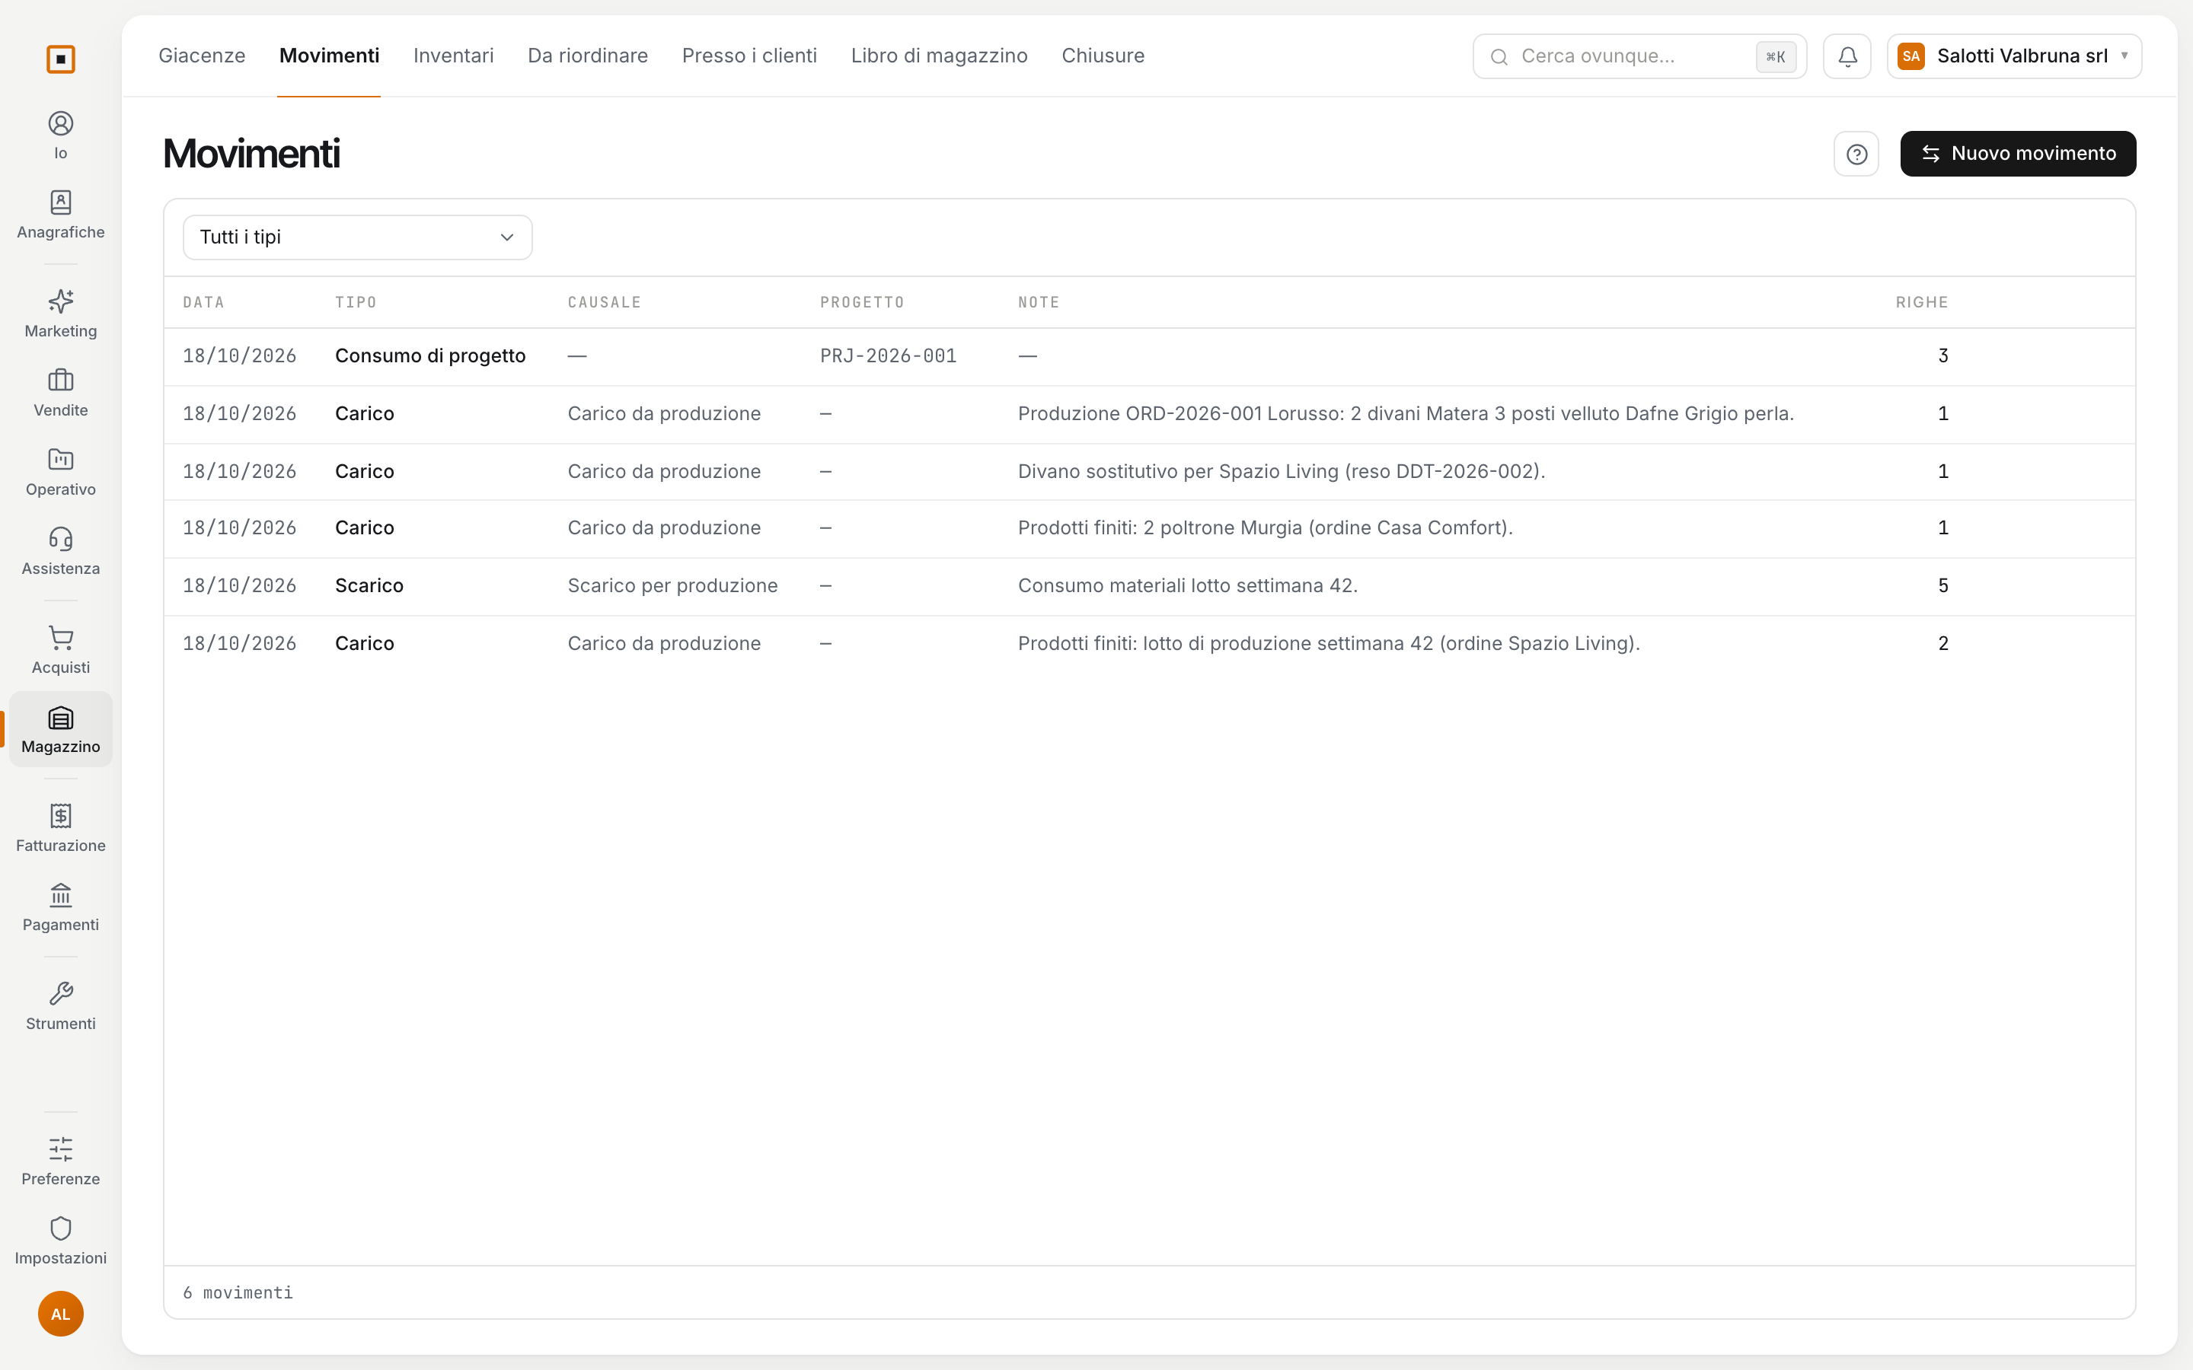
Task: Open the lotto di produzione settimana 42 row
Action: (1149, 643)
